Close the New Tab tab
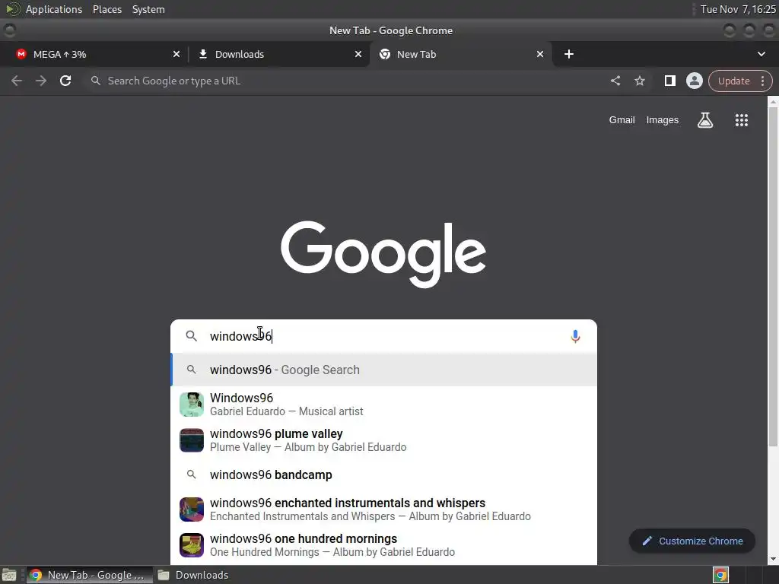Viewport: 779px width, 584px height. click(x=540, y=54)
